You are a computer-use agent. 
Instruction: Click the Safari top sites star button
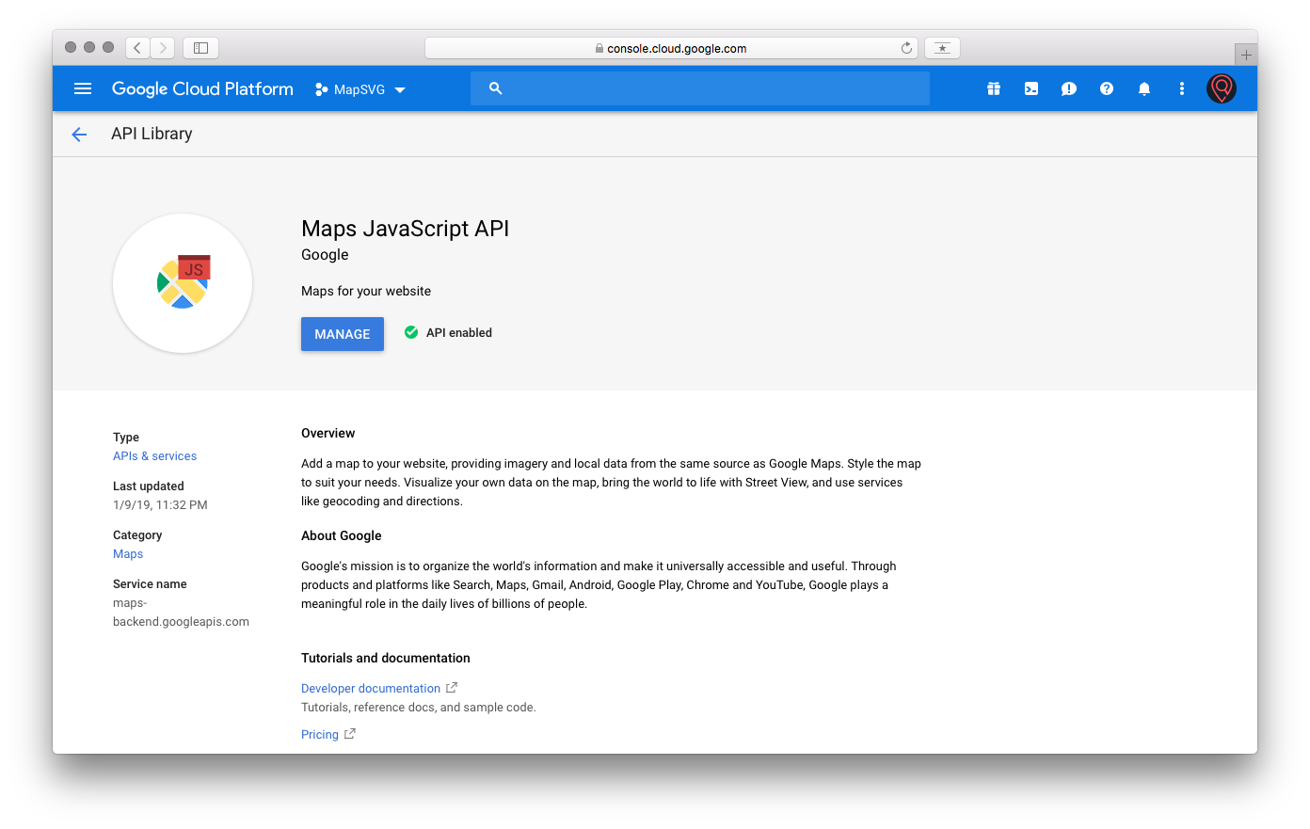click(942, 48)
